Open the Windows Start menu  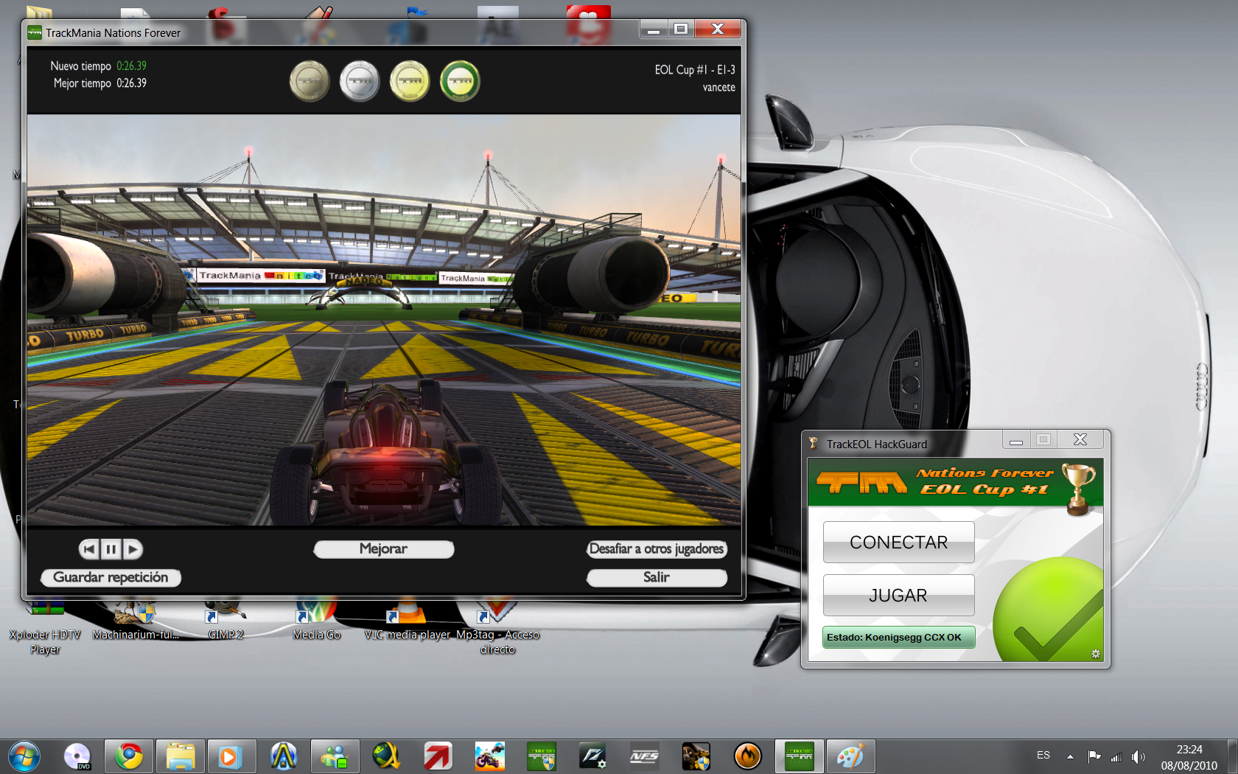pyautogui.click(x=24, y=756)
